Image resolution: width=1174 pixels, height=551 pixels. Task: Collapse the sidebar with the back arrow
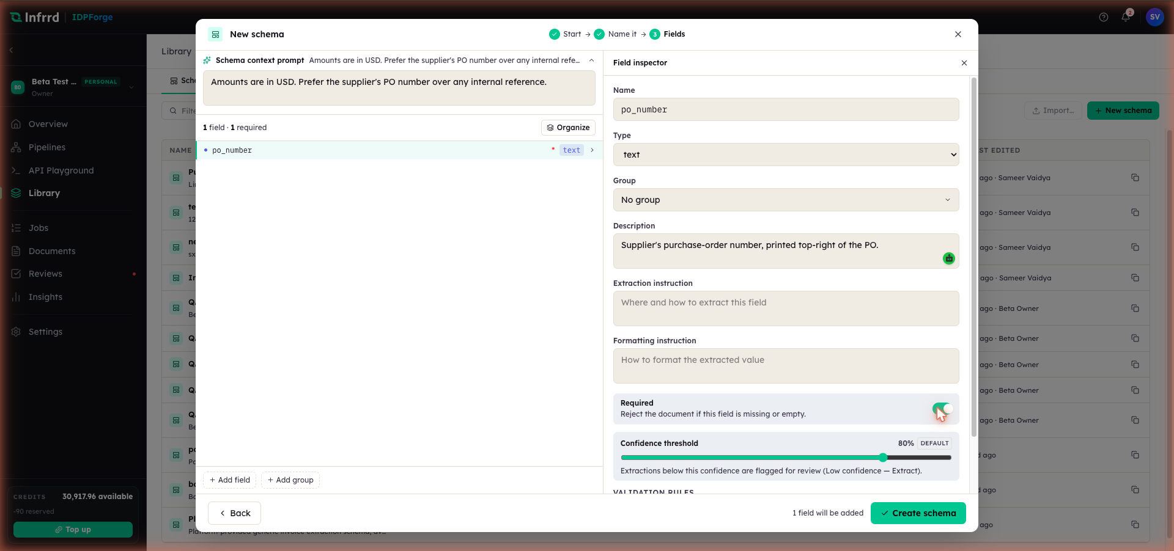(11, 50)
